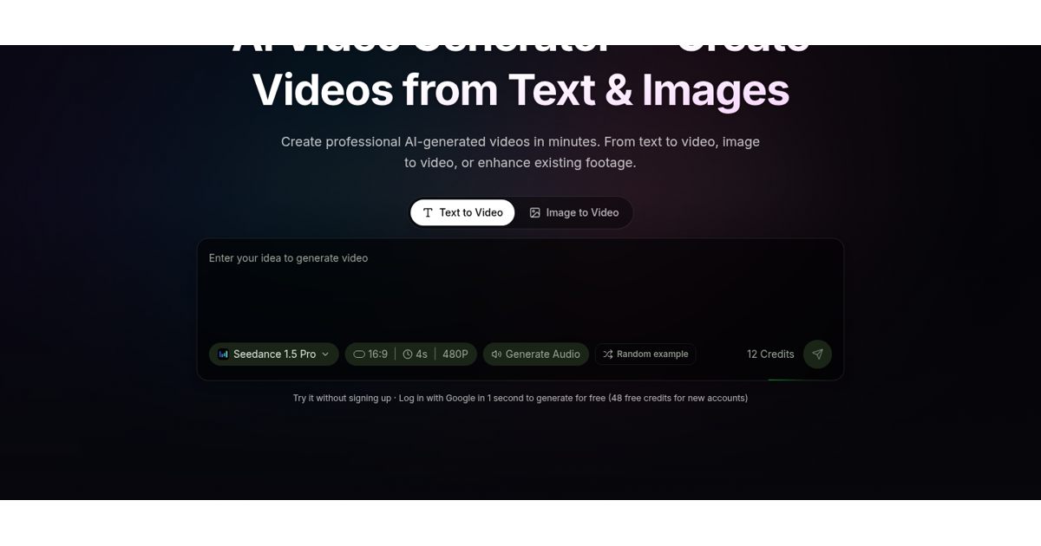Switch to the Text to Video tab
Image resolution: width=1041 pixels, height=546 pixels.
click(x=462, y=212)
